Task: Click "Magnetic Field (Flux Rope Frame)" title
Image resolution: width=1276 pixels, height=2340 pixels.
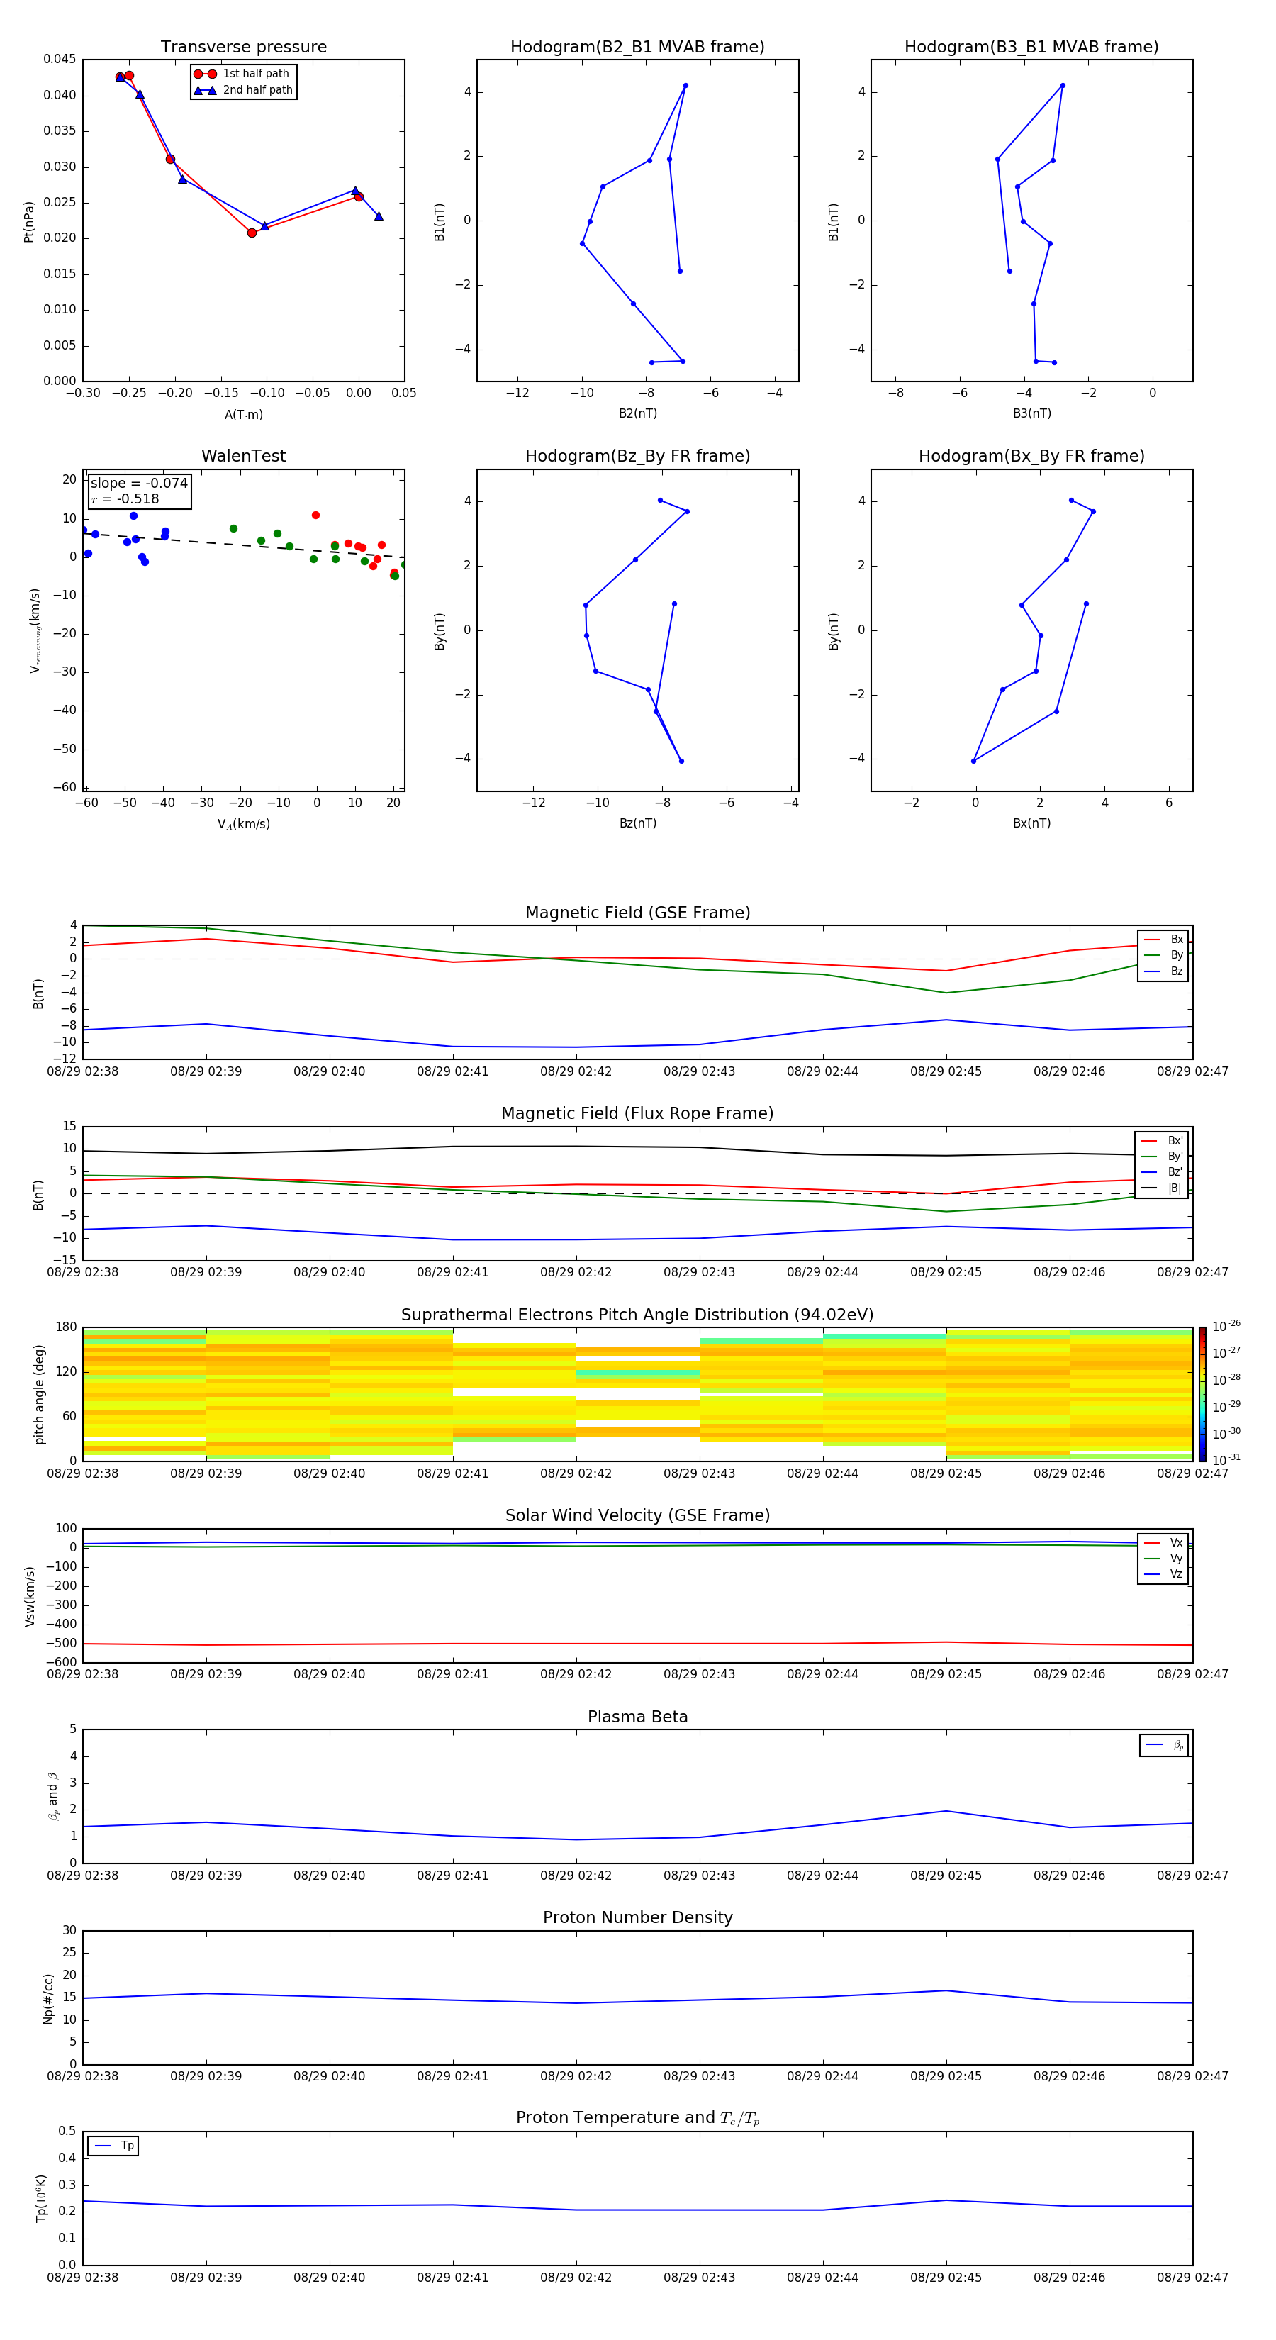Action: [637, 1113]
